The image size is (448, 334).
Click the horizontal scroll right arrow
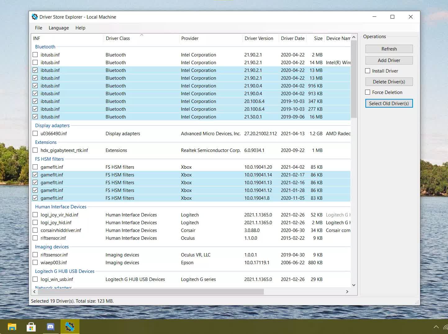347,292
